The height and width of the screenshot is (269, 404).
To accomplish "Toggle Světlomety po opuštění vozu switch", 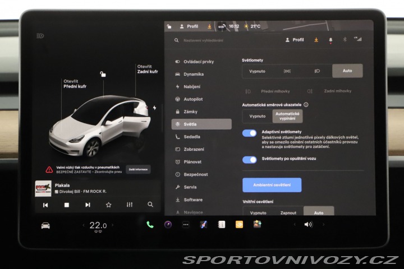I will 249,160.
